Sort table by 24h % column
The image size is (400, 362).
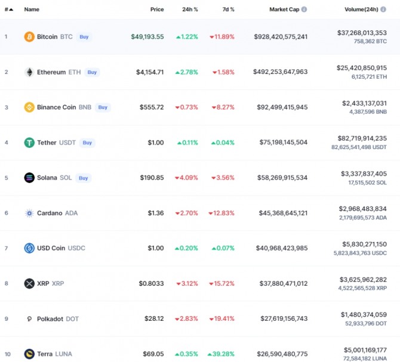point(190,10)
